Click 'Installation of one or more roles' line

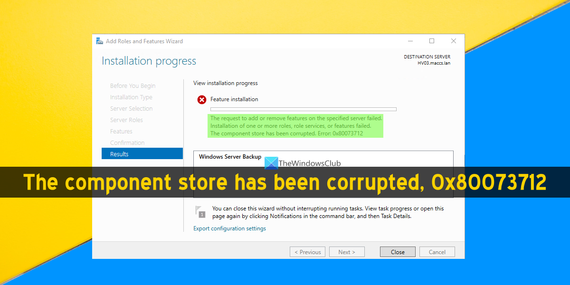(291, 126)
